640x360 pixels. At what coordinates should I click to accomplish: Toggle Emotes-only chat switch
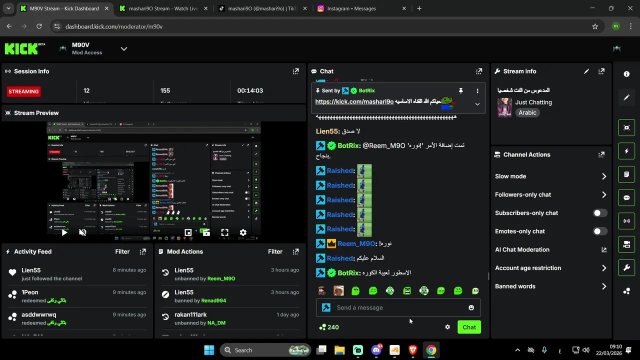(600, 231)
